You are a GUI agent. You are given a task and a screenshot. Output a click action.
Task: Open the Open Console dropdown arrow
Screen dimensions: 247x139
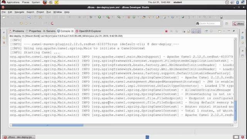(224, 31)
